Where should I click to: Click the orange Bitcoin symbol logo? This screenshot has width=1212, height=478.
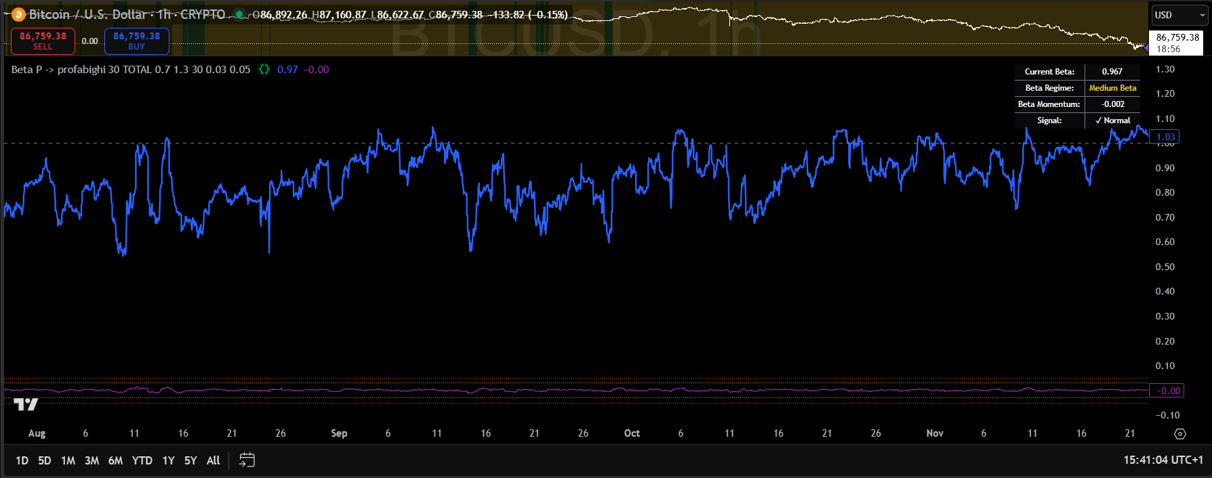point(18,14)
